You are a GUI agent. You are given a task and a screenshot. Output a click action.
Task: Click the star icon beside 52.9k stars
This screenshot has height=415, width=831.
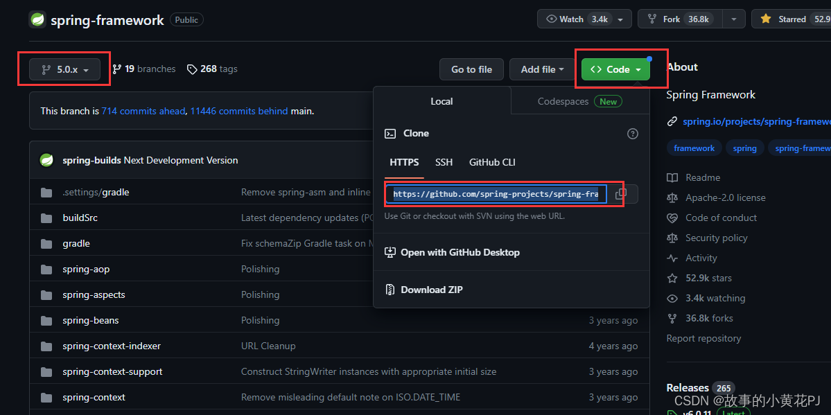point(672,279)
